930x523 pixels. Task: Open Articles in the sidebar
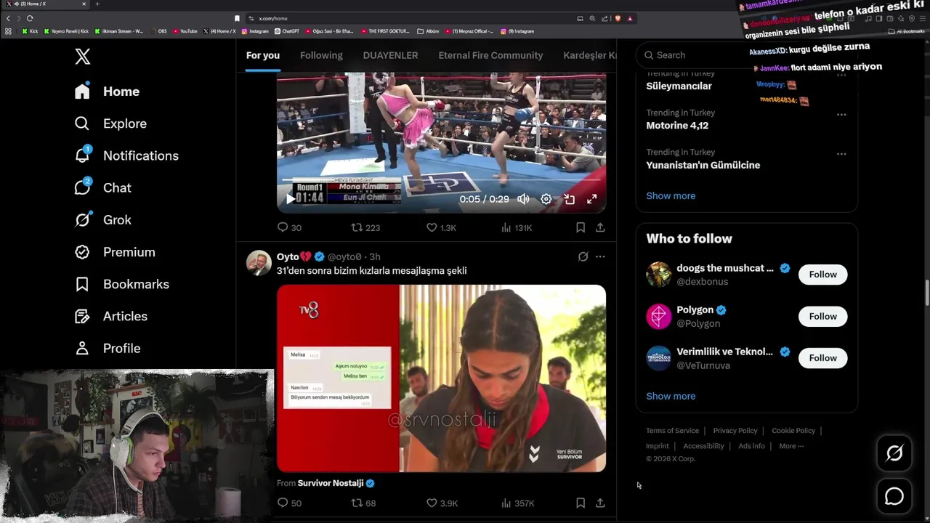click(x=110, y=316)
